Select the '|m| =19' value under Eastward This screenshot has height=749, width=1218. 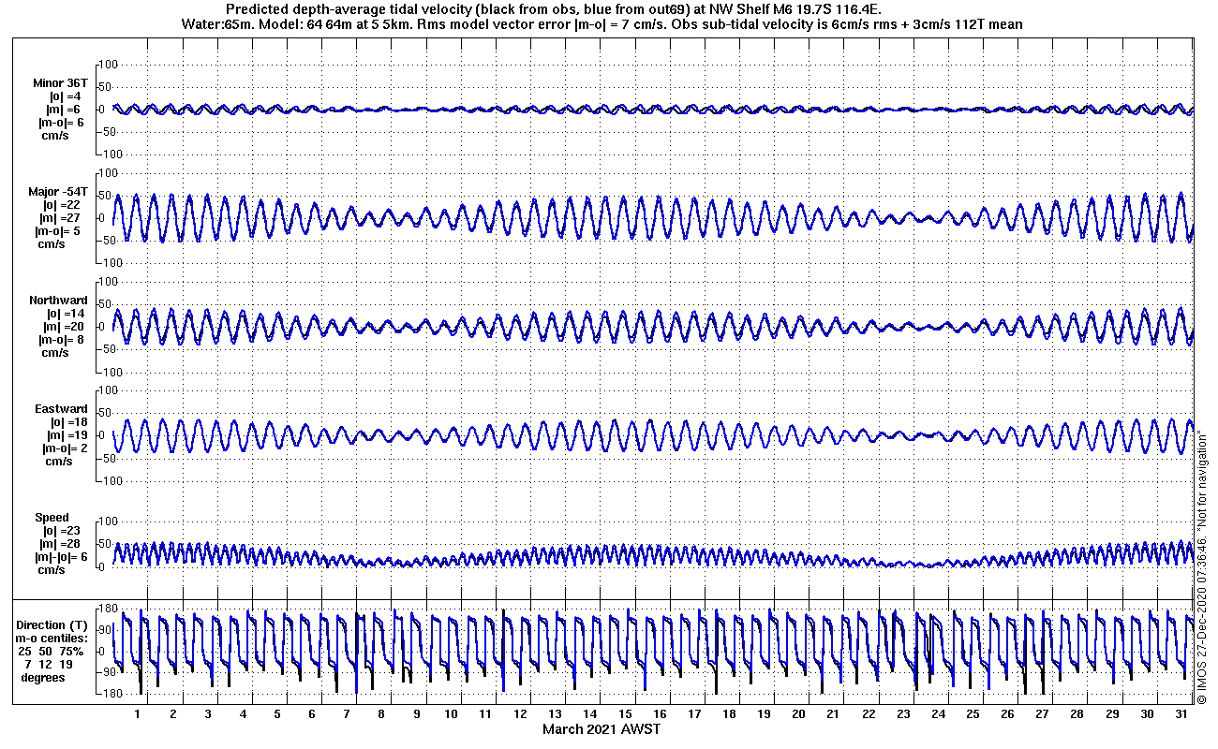pyautogui.click(x=66, y=434)
